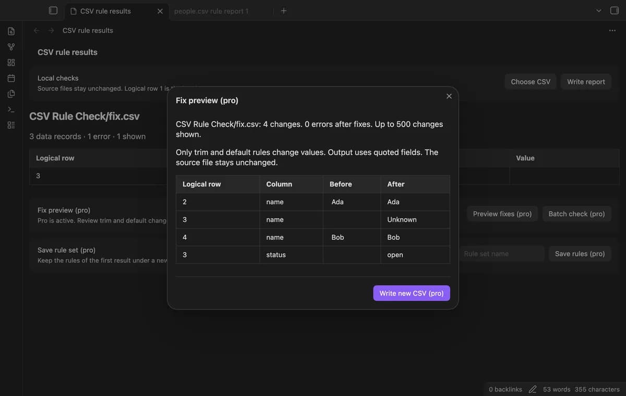Click Save rules (pro) button
The height and width of the screenshot is (396, 626).
point(580,254)
